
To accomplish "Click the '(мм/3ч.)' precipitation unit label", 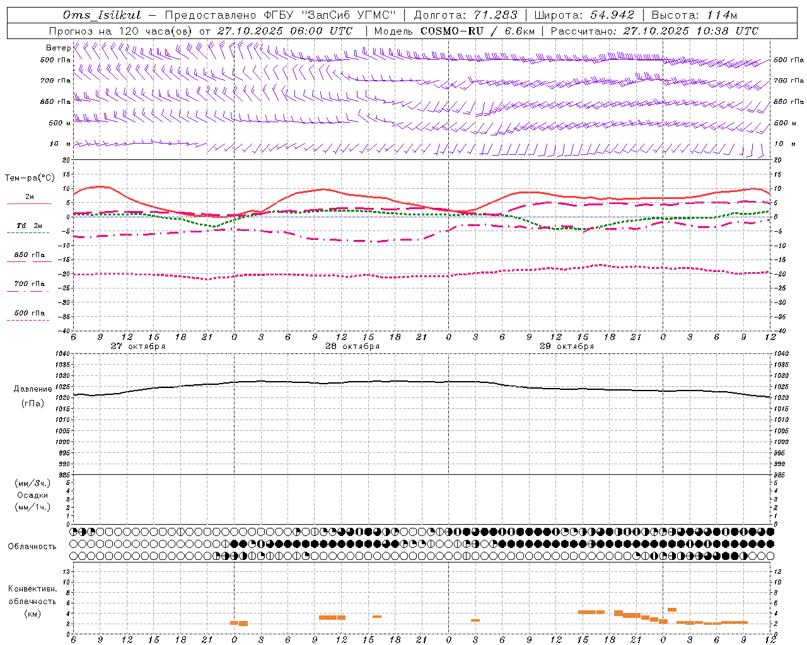I will [33, 483].
